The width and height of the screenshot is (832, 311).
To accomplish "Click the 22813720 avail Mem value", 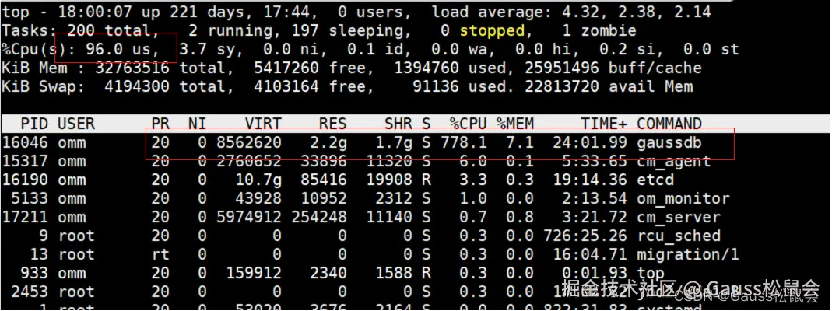I will click(x=561, y=86).
